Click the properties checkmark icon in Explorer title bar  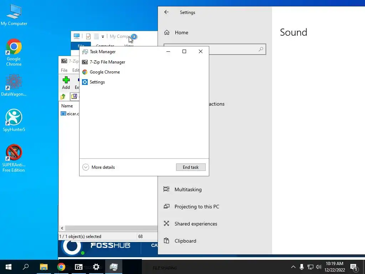(x=88, y=36)
